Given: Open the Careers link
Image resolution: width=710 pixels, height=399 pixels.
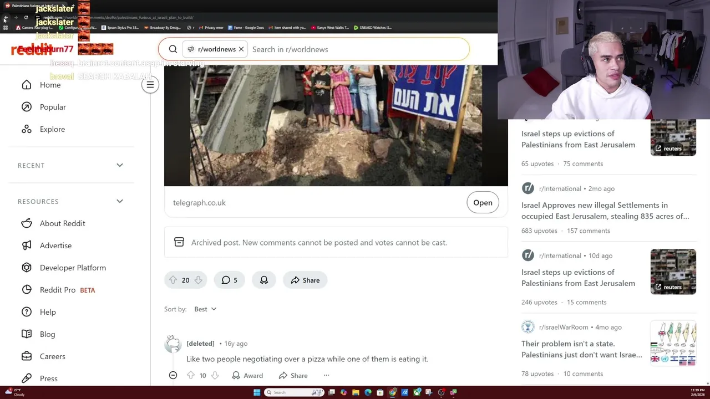Looking at the screenshot, I should 52,356.
